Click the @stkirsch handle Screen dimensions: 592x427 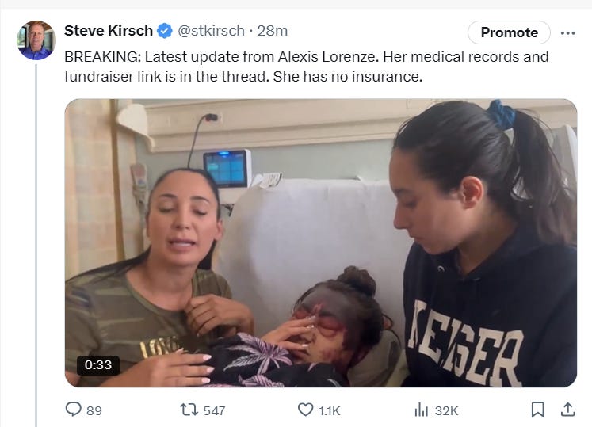click(211, 32)
